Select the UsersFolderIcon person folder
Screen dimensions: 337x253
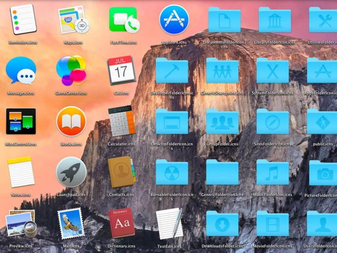(322, 223)
